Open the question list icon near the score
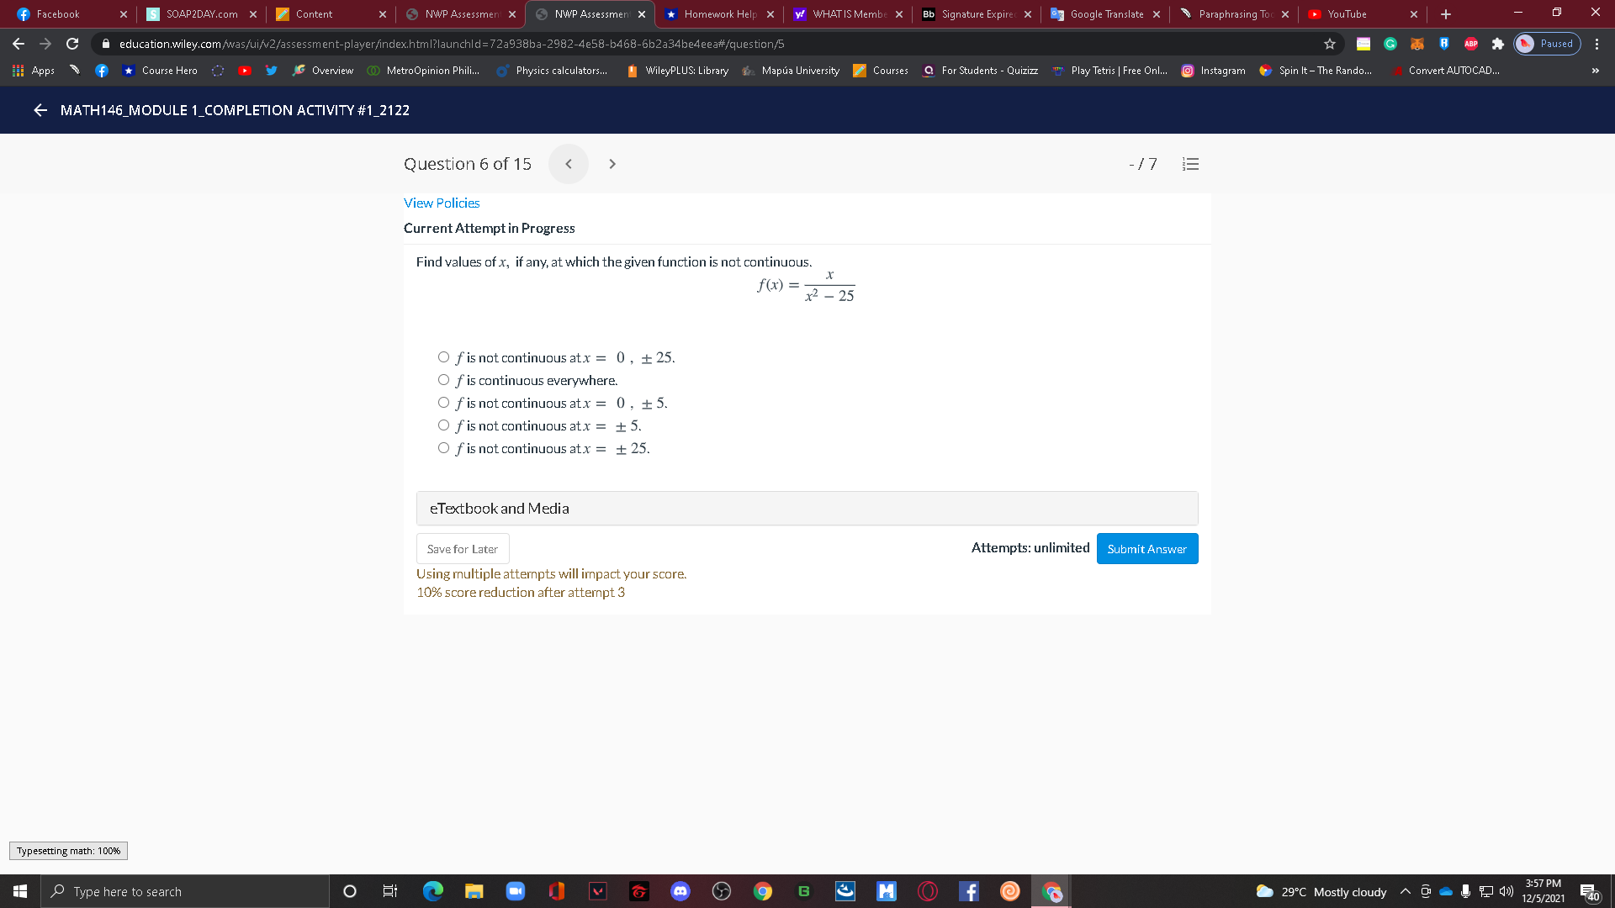This screenshot has height=908, width=1615. click(1190, 163)
